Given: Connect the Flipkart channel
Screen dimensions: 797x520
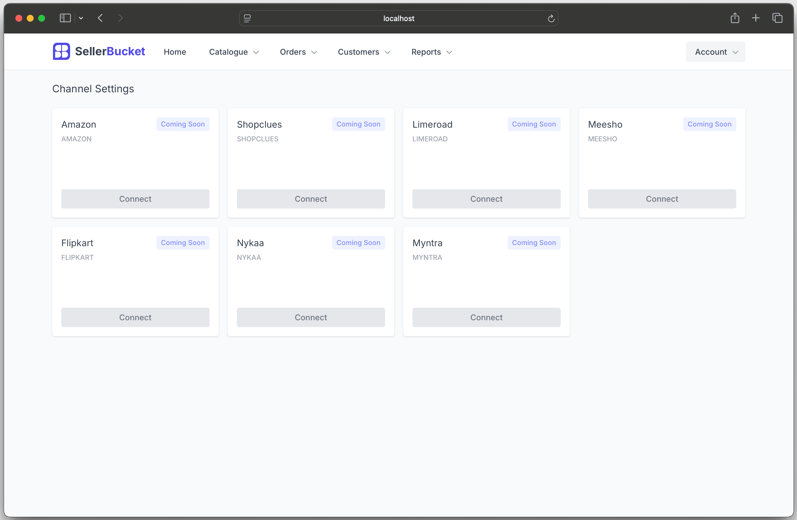Looking at the screenshot, I should (135, 317).
